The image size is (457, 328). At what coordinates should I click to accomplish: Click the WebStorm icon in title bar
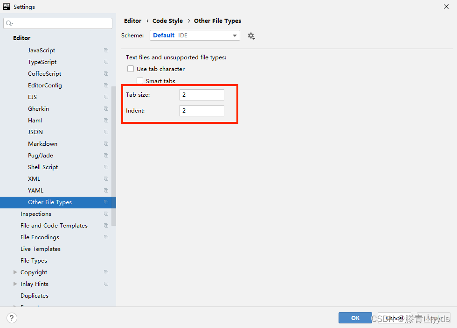click(7, 7)
